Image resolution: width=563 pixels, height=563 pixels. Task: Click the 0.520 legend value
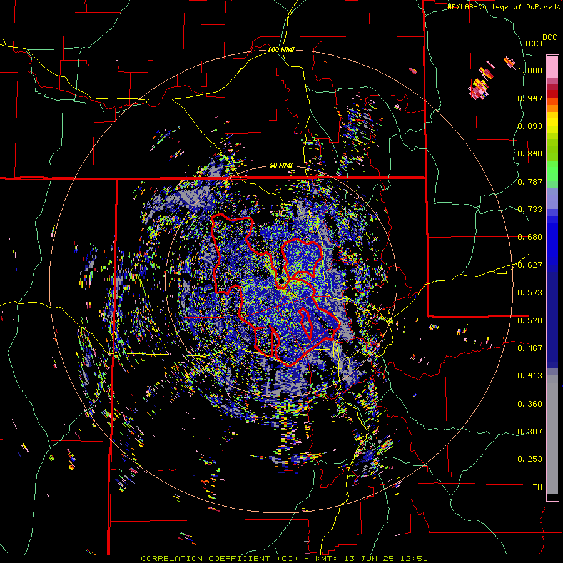click(530, 320)
